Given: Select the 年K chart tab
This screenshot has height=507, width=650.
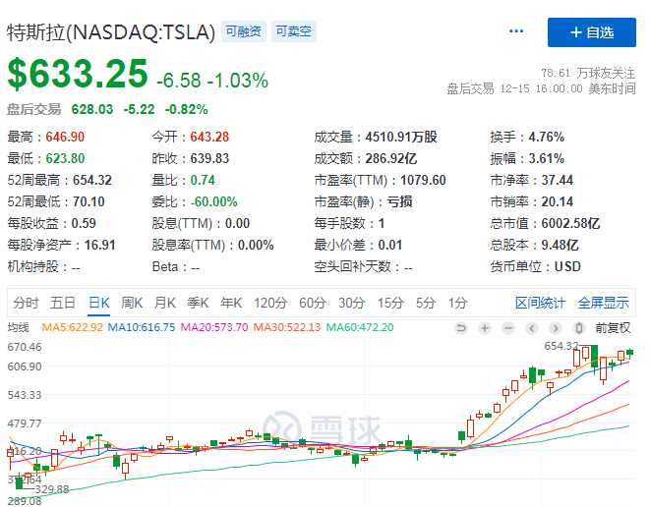Looking at the screenshot, I should 231,303.
